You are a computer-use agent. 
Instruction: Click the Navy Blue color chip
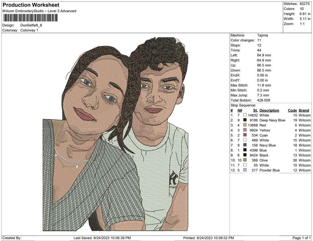[x=244, y=145]
